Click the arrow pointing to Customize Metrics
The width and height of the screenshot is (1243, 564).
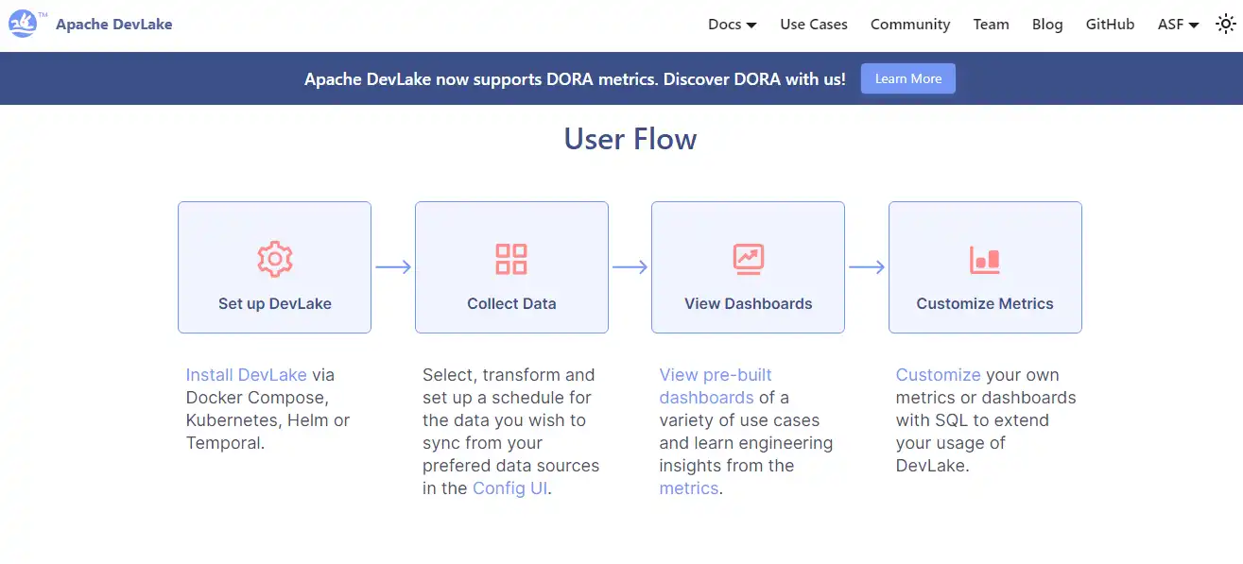867,267
